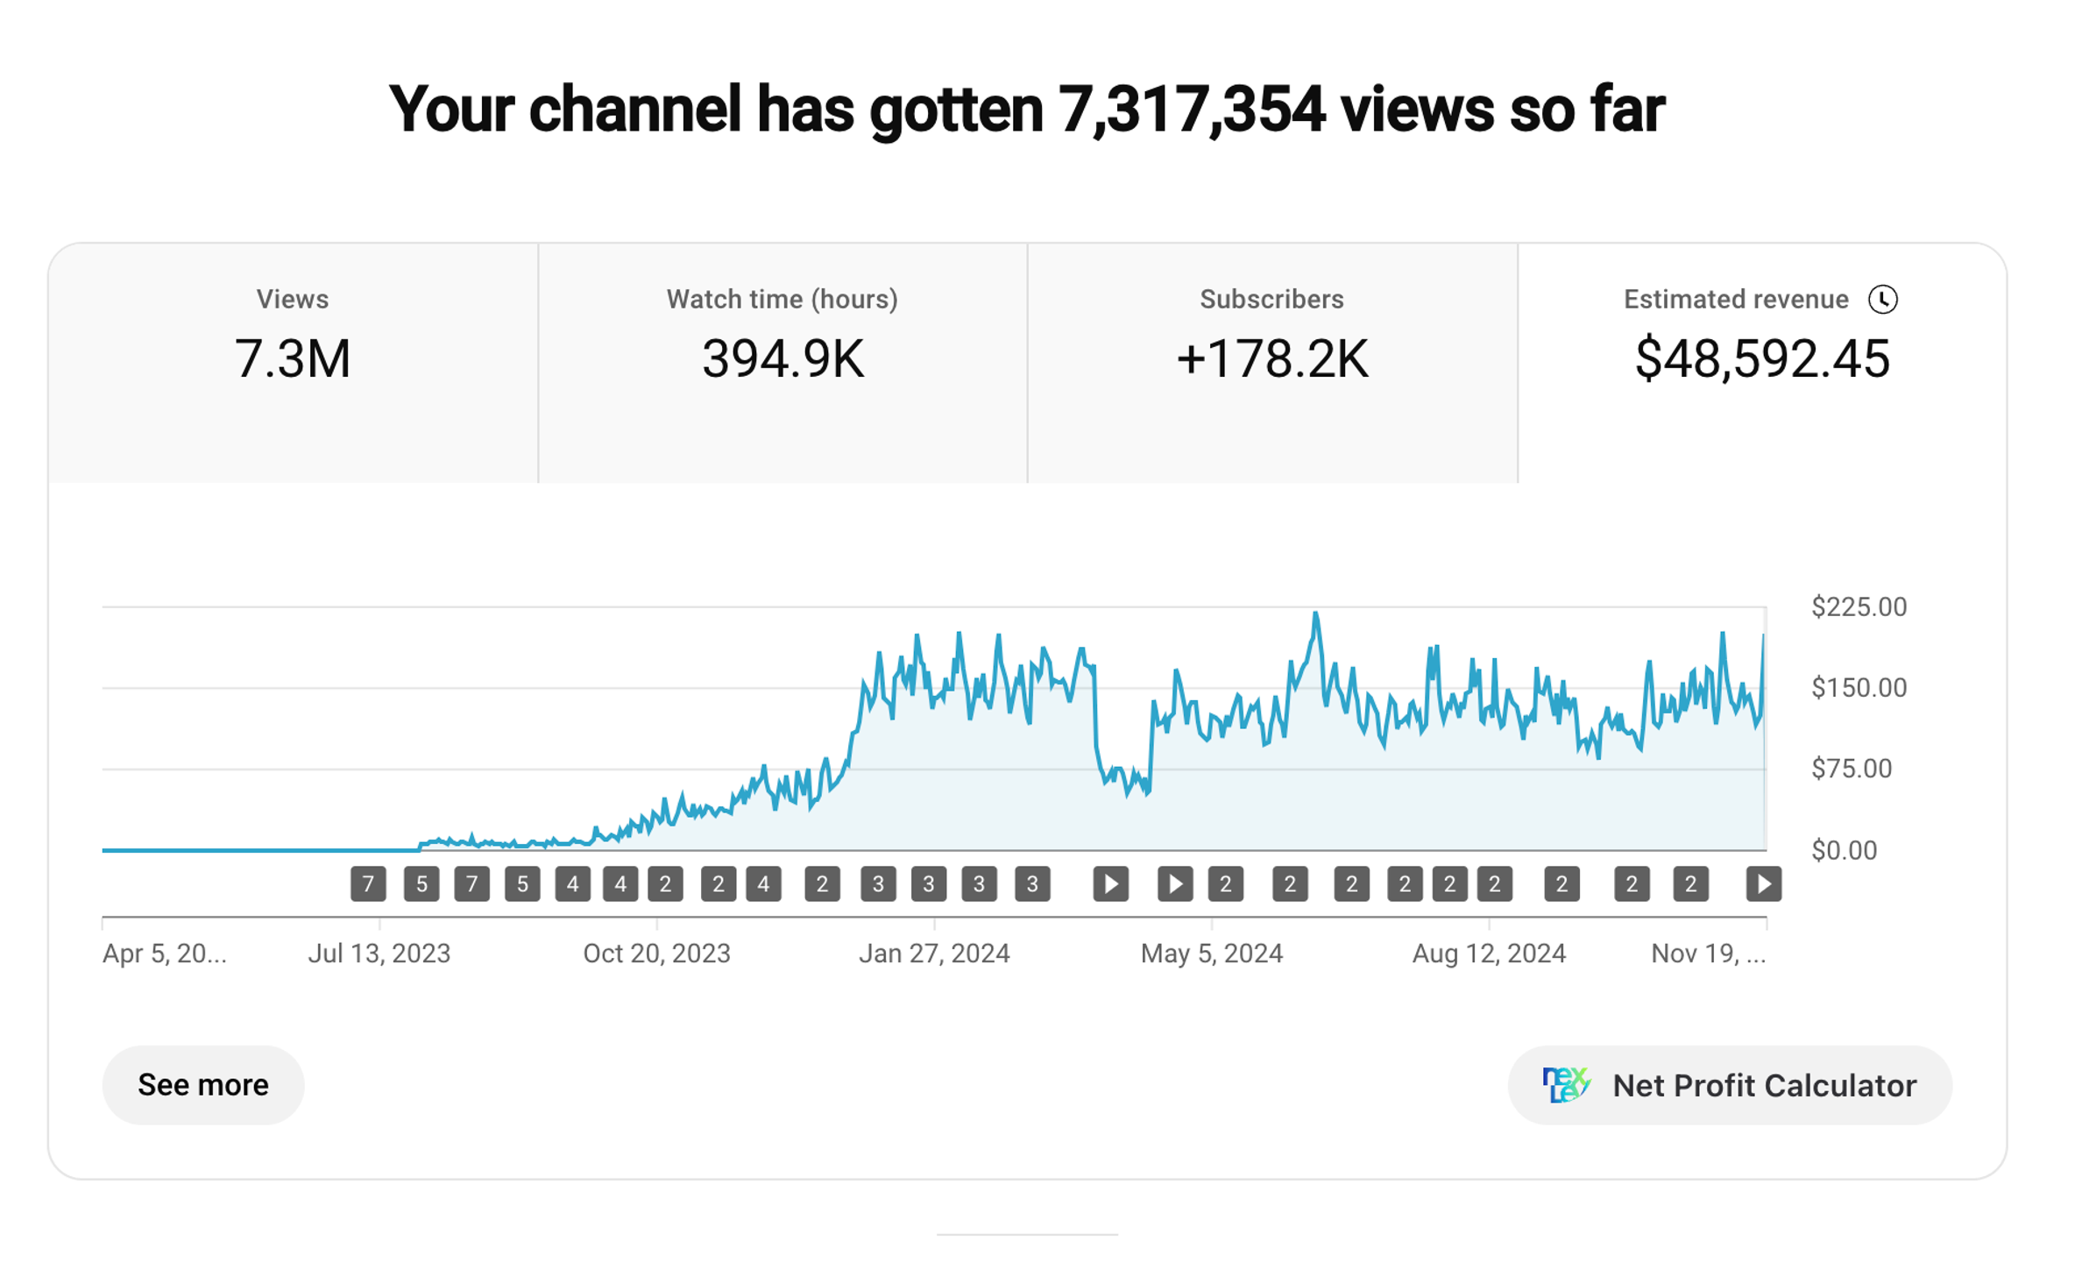The width and height of the screenshot is (2096, 1262).
Task: Click the last play marker at chart end
Action: [1763, 883]
